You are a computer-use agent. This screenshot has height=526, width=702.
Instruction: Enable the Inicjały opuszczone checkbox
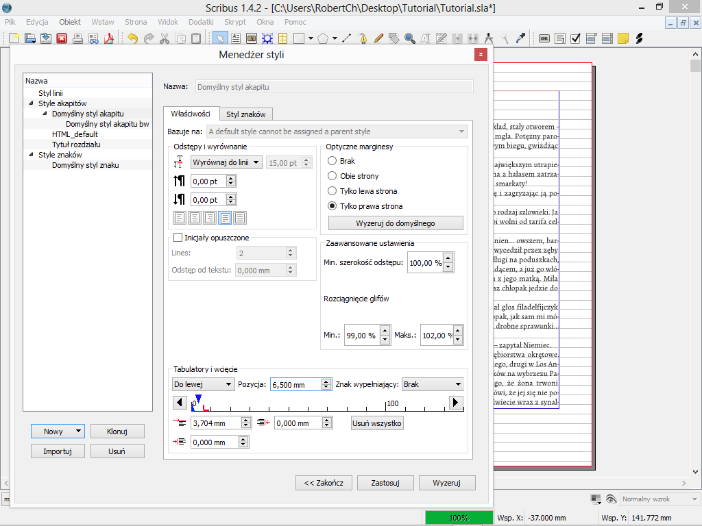tap(178, 238)
